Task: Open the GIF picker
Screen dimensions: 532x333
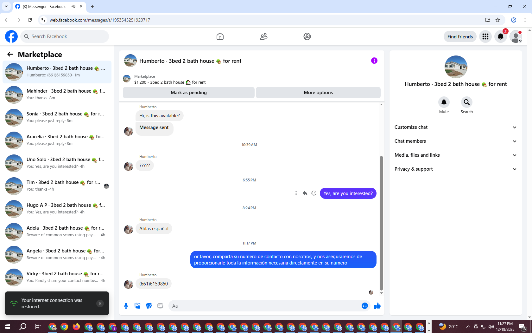Action: 160,306
